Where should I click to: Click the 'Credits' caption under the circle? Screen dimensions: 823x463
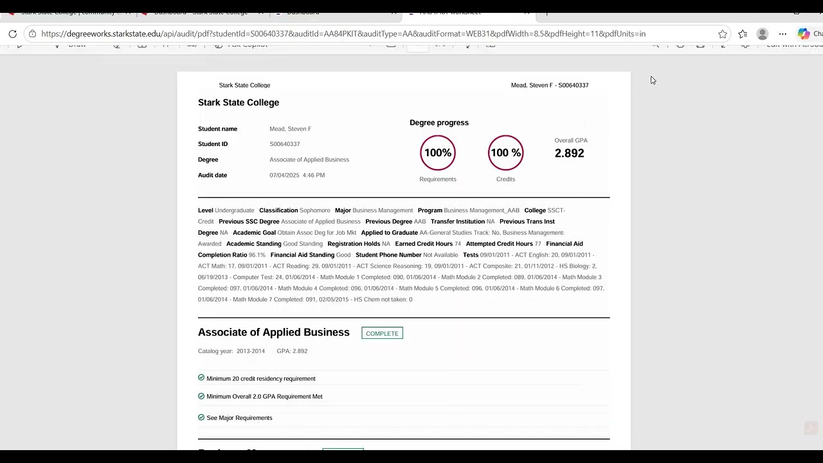[x=505, y=179]
